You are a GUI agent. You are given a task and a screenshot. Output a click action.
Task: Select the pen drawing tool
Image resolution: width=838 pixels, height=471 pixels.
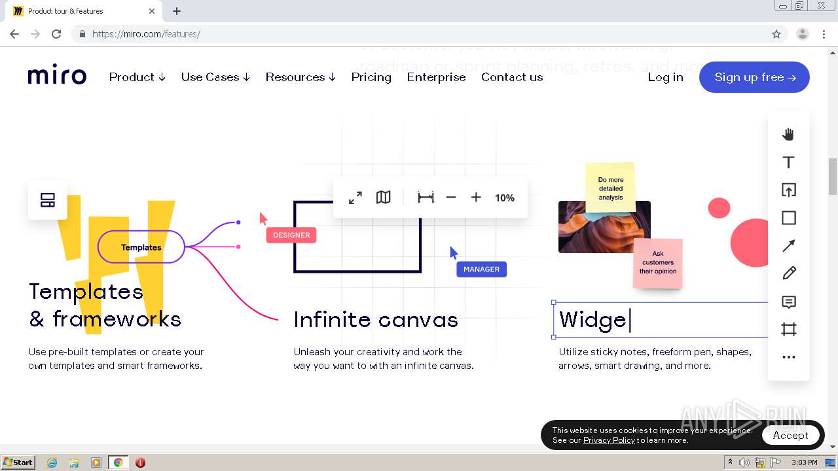coord(788,273)
